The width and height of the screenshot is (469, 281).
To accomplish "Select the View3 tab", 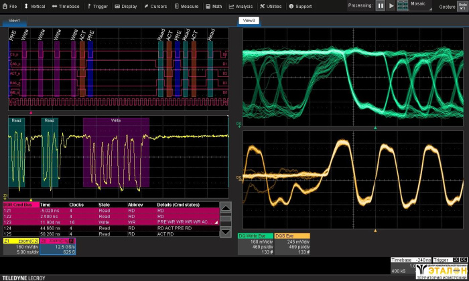I will click(x=249, y=21).
